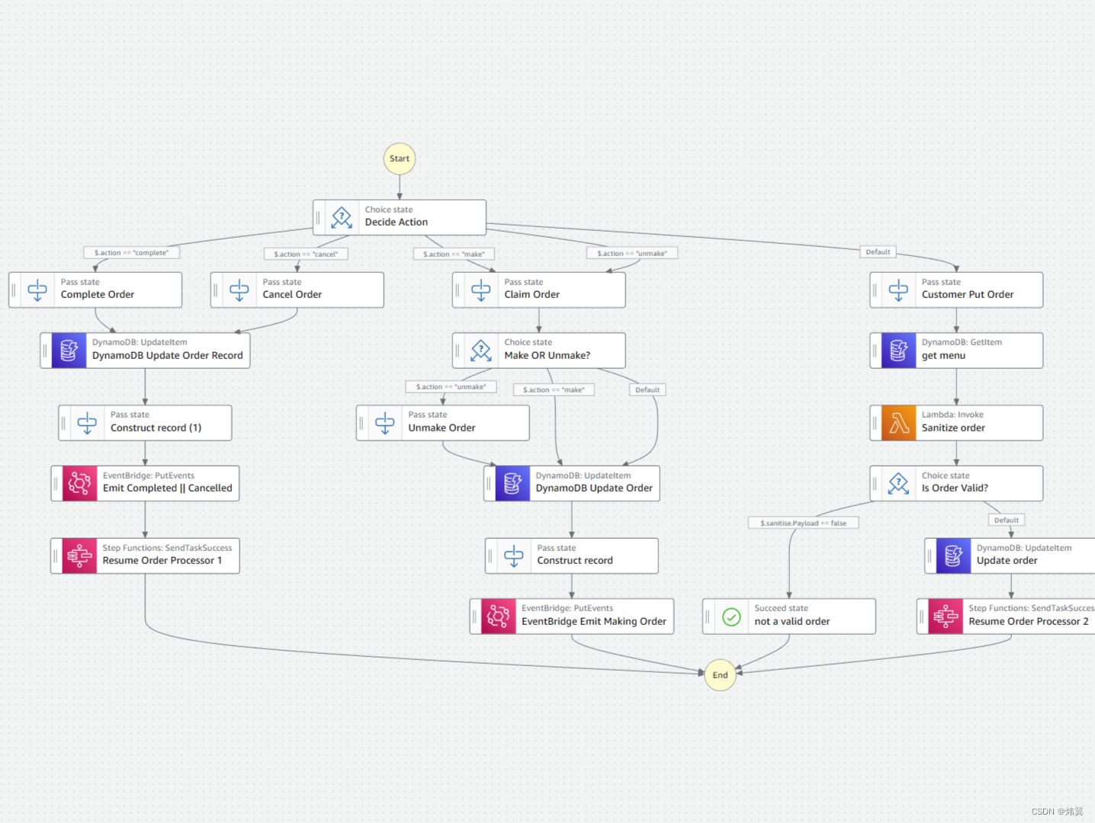Select the Is Order Valid? state name
The height and width of the screenshot is (823, 1095).
click(955, 488)
